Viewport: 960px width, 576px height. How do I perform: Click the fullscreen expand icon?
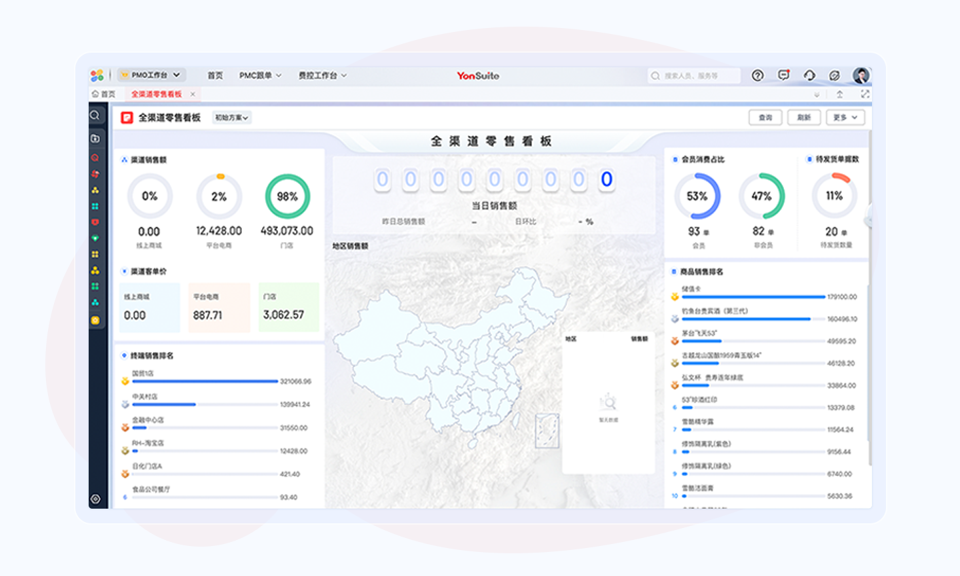[x=865, y=94]
